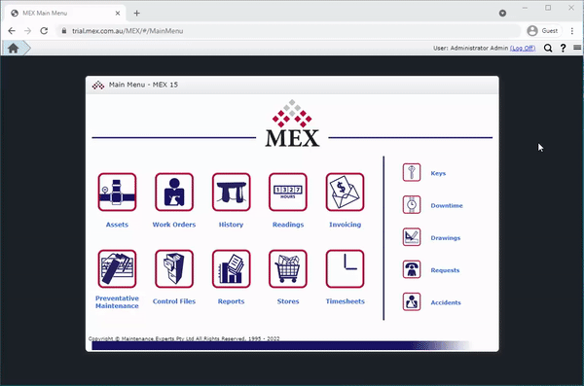Open the MEX search magnifier icon
Viewport: 584px width, 386px height.
548,48
